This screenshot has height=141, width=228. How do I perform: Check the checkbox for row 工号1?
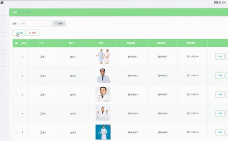(16, 57)
